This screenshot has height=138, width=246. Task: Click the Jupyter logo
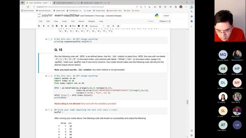click(x=45, y=15)
